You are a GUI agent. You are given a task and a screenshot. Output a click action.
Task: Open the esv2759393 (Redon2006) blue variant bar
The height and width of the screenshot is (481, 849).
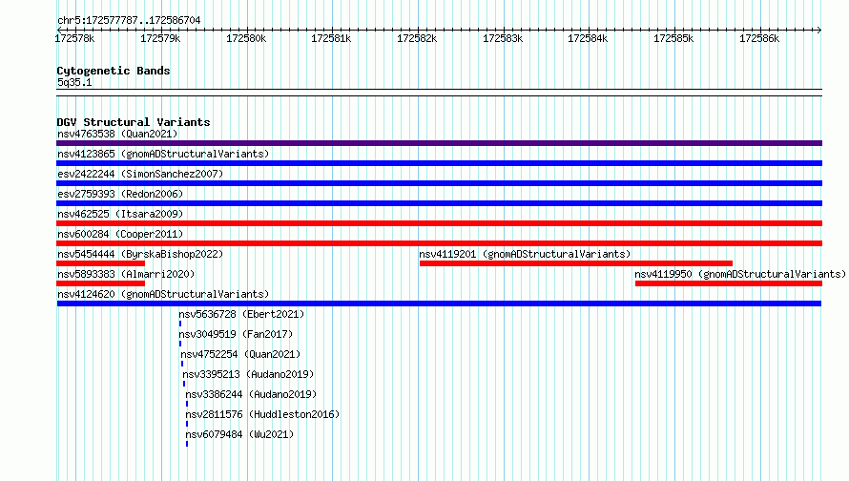click(439, 203)
